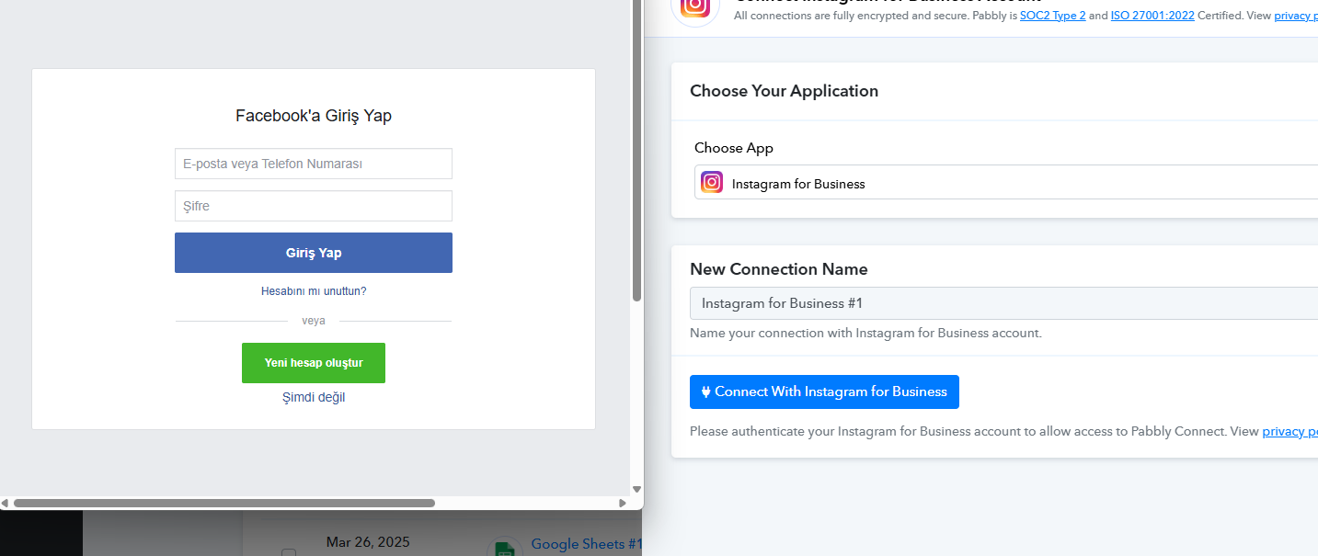1318x556 pixels.
Task: Tick the checkbox beside Mar 26, 2025 row
Action: (x=289, y=552)
